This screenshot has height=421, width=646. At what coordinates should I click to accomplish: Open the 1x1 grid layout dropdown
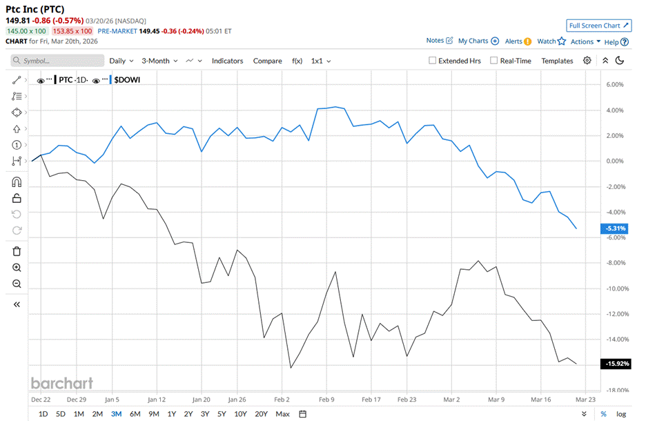pos(321,61)
